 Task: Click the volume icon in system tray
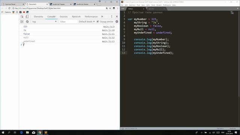tap(214, 132)
